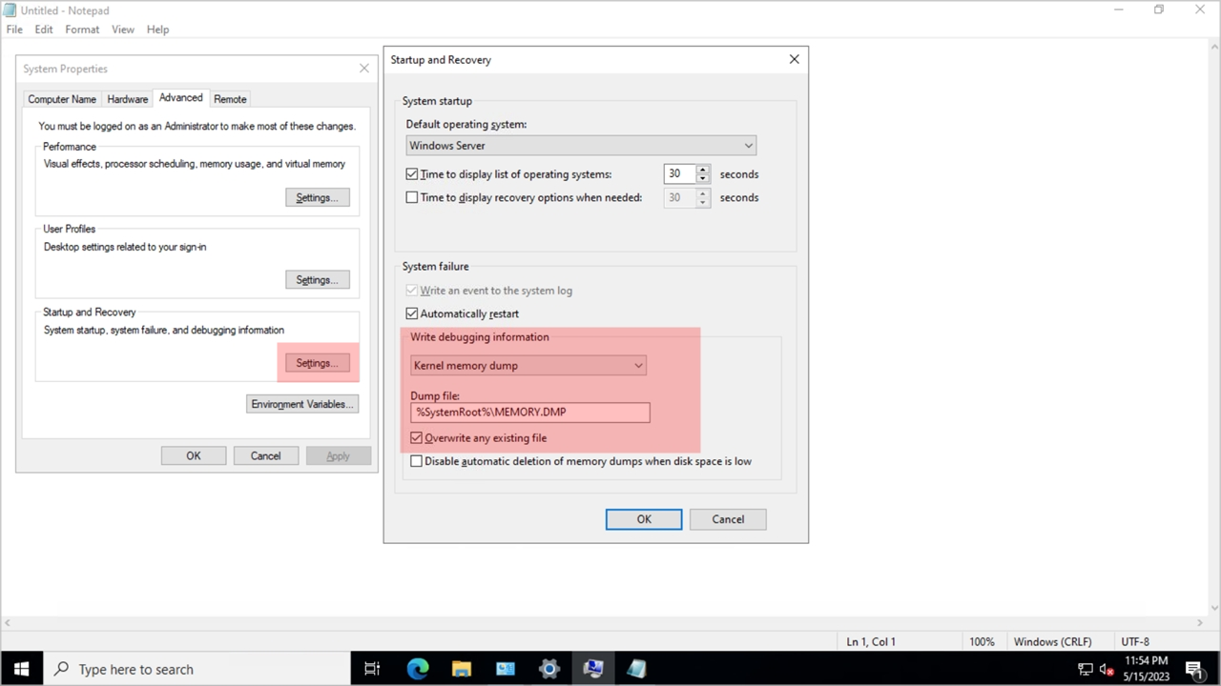Open the notification center icon
Image resolution: width=1221 pixels, height=686 pixels.
click(1193, 669)
